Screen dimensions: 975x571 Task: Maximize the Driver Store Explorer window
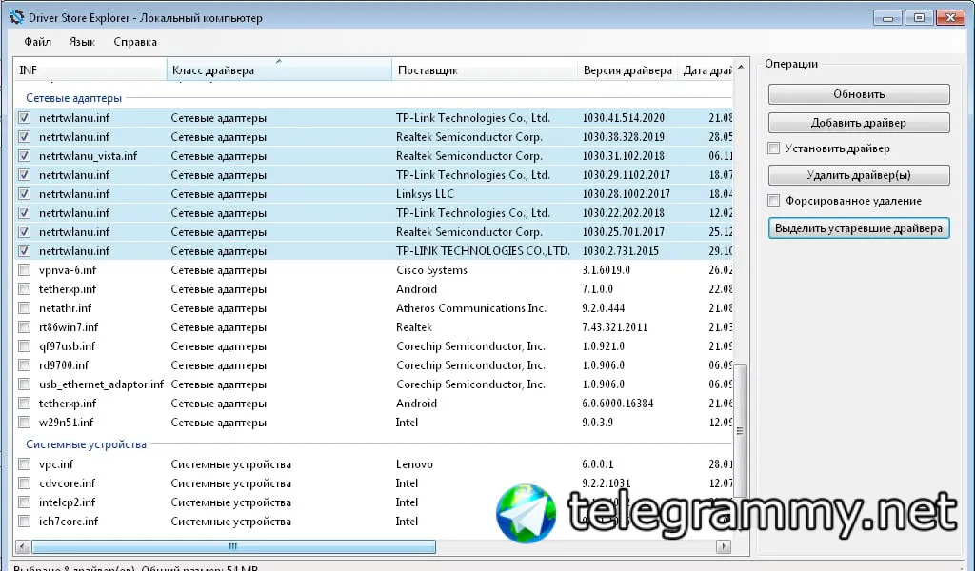point(919,18)
